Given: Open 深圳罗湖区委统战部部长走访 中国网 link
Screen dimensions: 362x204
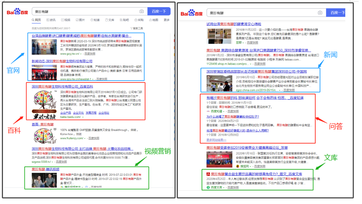Looking at the screenshot, I should tap(257, 72).
